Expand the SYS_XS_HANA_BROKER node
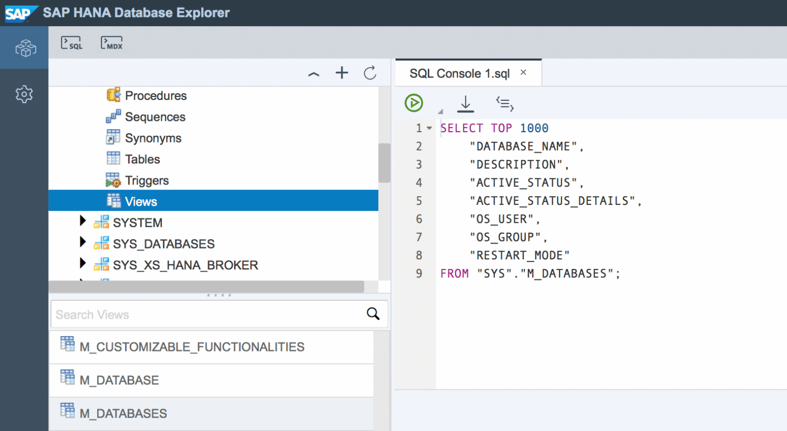This screenshot has height=431, width=787. coord(82,264)
